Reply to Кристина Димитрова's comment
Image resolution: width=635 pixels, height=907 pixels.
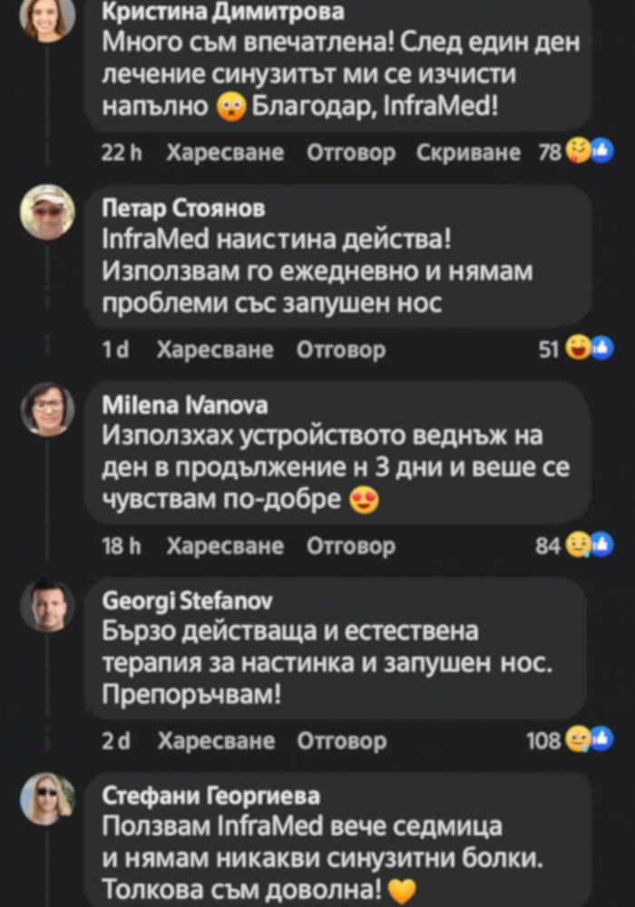click(x=351, y=153)
